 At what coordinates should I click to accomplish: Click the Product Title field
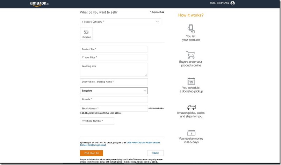[x=114, y=49]
